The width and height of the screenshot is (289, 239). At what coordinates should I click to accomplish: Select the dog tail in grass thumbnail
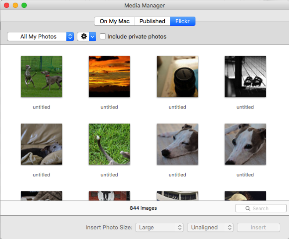click(x=109, y=144)
